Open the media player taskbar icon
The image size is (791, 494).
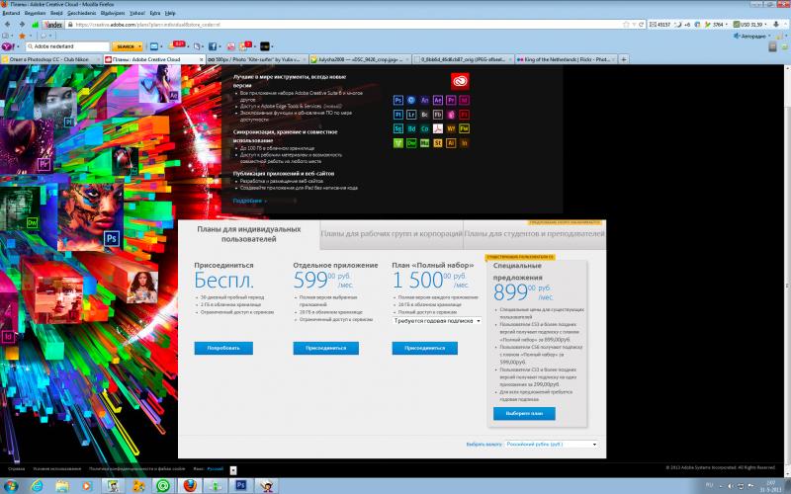[86, 486]
